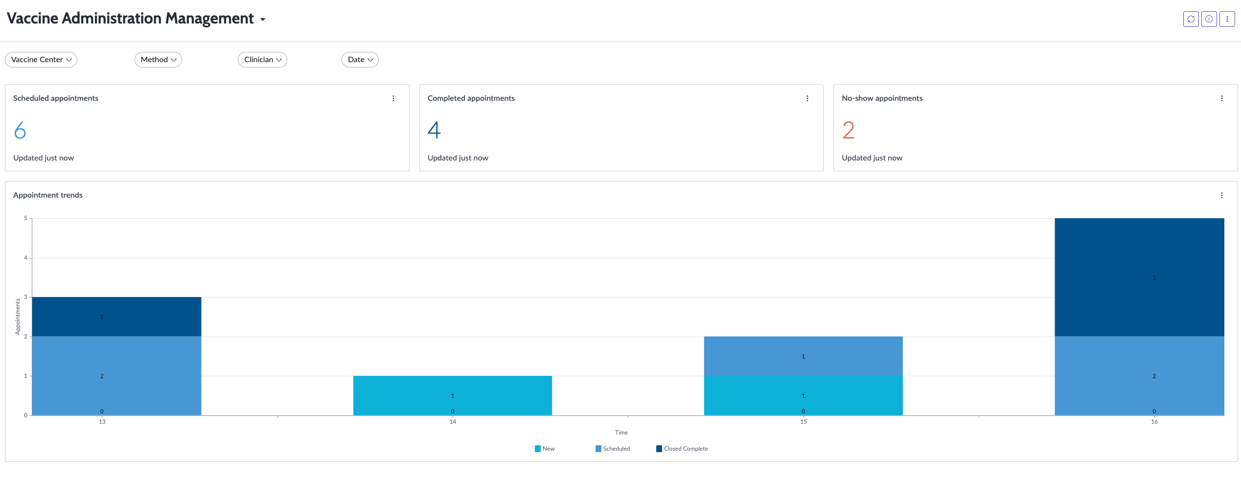Click the Scheduled appointments value 6
This screenshot has height=480, width=1241.
pyautogui.click(x=20, y=130)
